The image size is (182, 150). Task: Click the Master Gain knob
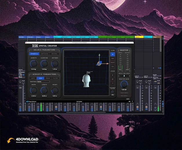(124, 84)
